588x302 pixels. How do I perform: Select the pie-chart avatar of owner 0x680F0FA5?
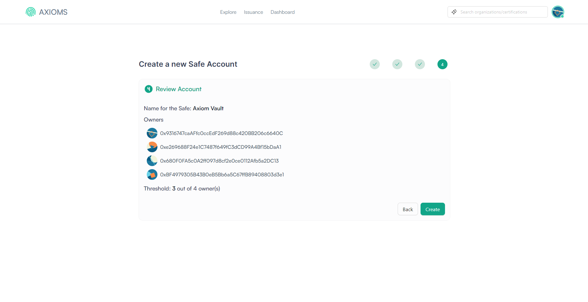(152, 160)
